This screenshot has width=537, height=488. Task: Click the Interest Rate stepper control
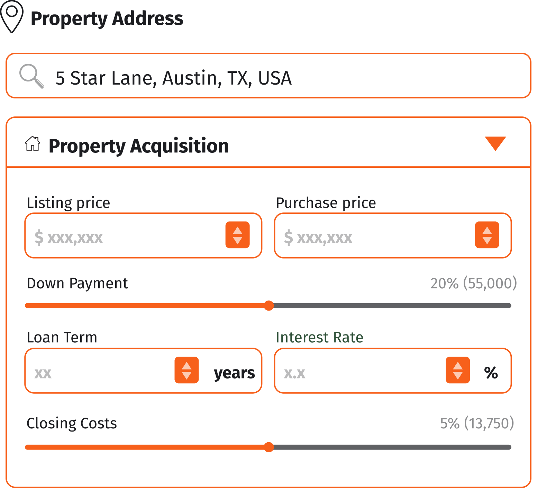pyautogui.click(x=457, y=371)
